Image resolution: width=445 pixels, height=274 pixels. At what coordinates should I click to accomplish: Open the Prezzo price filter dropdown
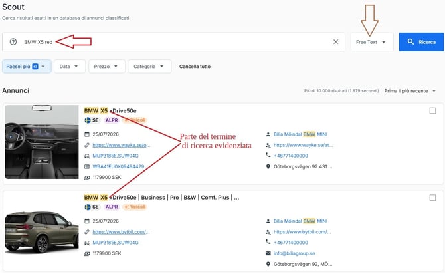click(107, 67)
